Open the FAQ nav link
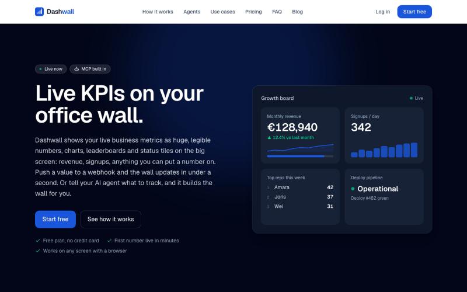This screenshot has width=467, height=292. [277, 12]
